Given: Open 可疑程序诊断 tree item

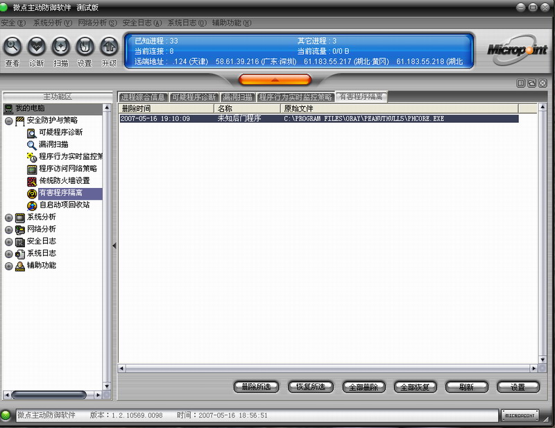Looking at the screenshot, I should click(60, 132).
